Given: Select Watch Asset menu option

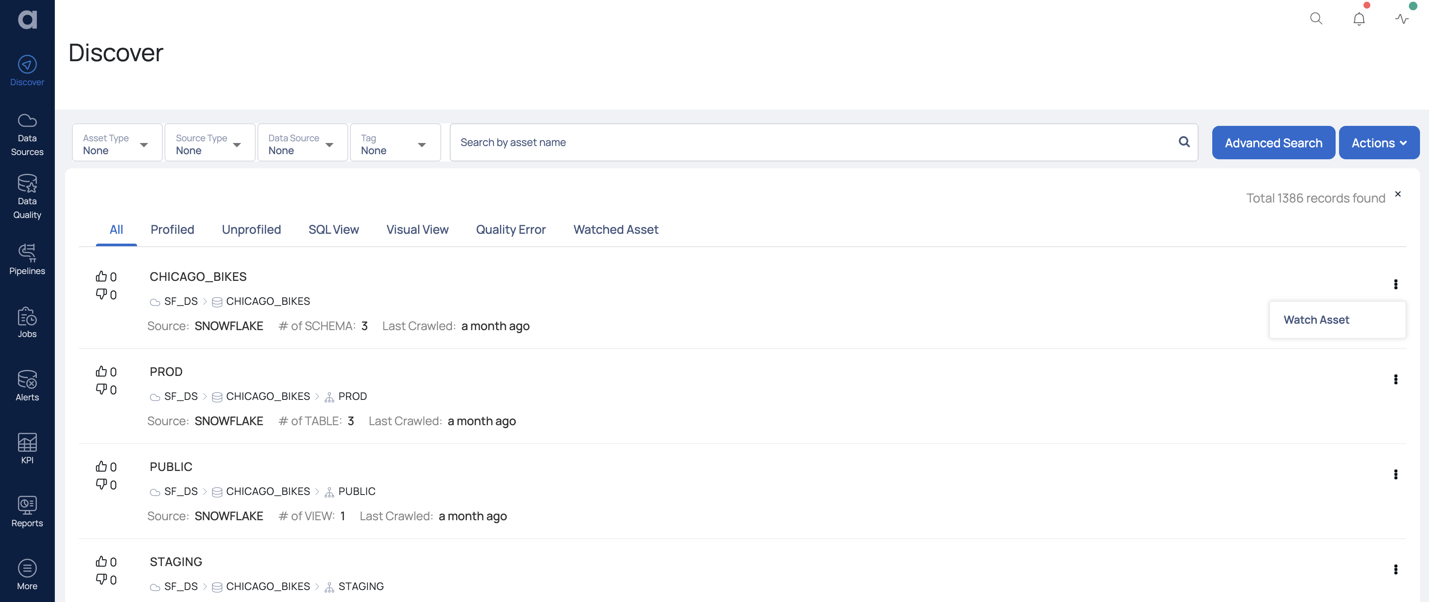Looking at the screenshot, I should pyautogui.click(x=1316, y=320).
